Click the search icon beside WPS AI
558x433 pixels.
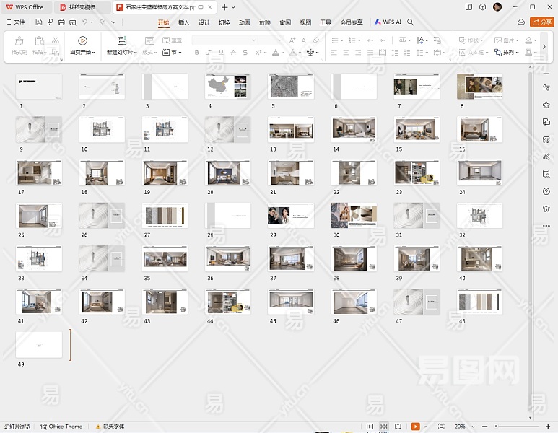click(x=411, y=22)
